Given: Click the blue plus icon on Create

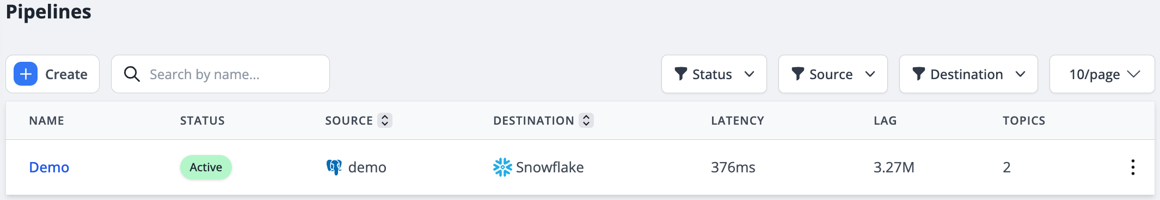Looking at the screenshot, I should click(26, 74).
